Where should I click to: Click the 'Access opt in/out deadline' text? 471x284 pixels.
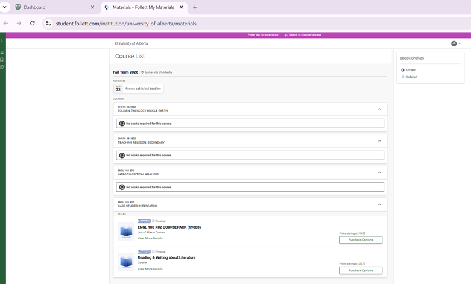143,89
